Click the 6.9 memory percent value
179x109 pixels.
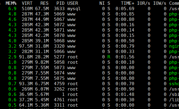pyautogui.click(x=12, y=9)
